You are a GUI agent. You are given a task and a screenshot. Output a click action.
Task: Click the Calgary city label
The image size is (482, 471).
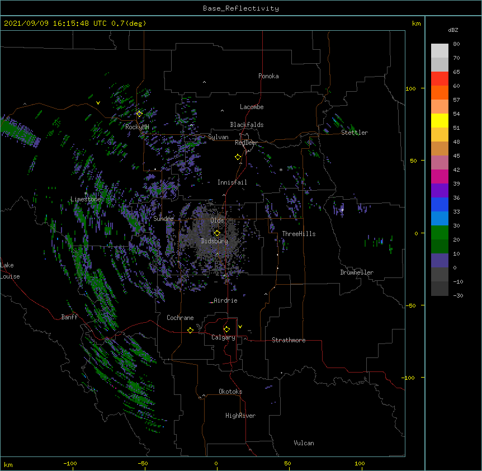coord(223,337)
